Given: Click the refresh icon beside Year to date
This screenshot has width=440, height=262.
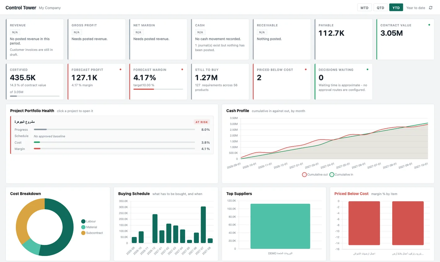Looking at the screenshot, I should pyautogui.click(x=431, y=8).
